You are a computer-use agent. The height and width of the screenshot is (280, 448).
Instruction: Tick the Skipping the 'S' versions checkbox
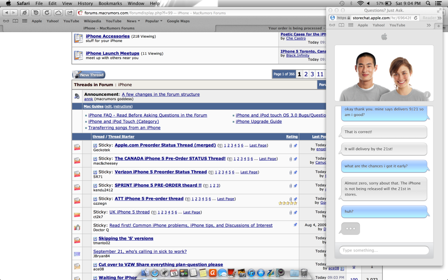(95, 239)
